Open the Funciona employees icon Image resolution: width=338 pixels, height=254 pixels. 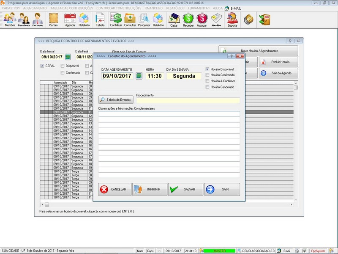pos(24,19)
